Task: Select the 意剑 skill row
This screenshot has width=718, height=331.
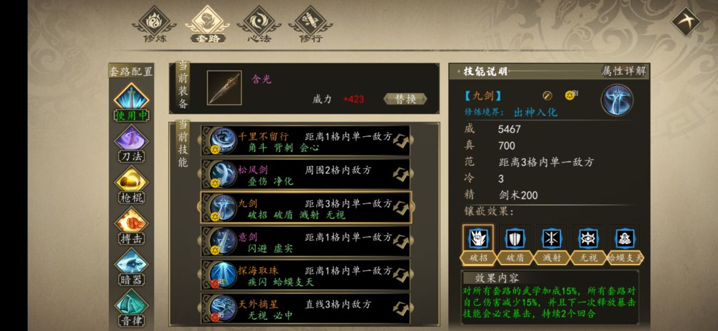Action: pyautogui.click(x=305, y=241)
